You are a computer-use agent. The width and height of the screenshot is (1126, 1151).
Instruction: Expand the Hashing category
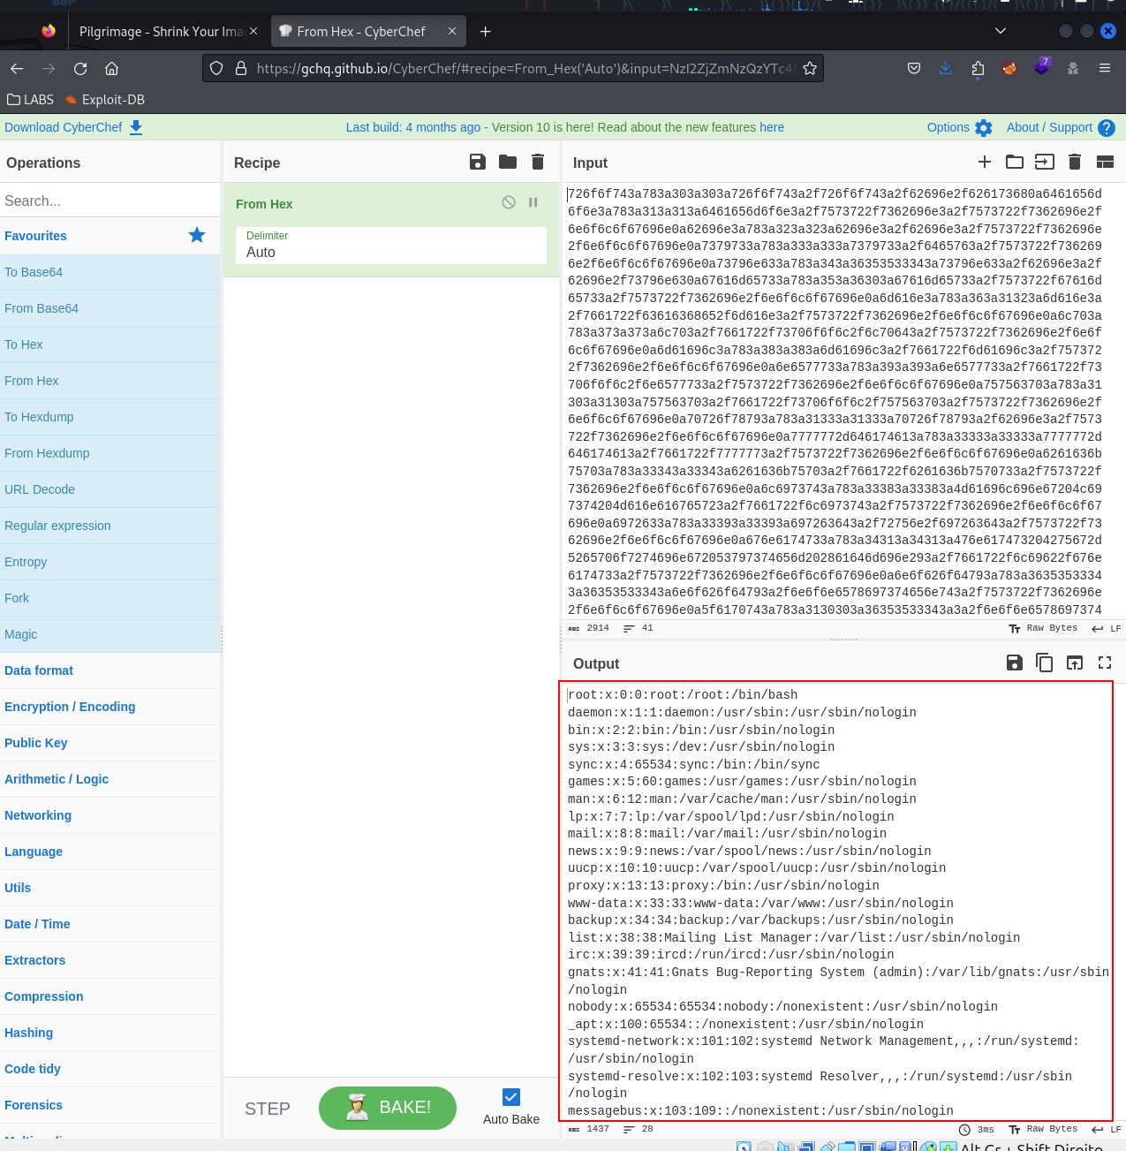[x=110, y=1033]
